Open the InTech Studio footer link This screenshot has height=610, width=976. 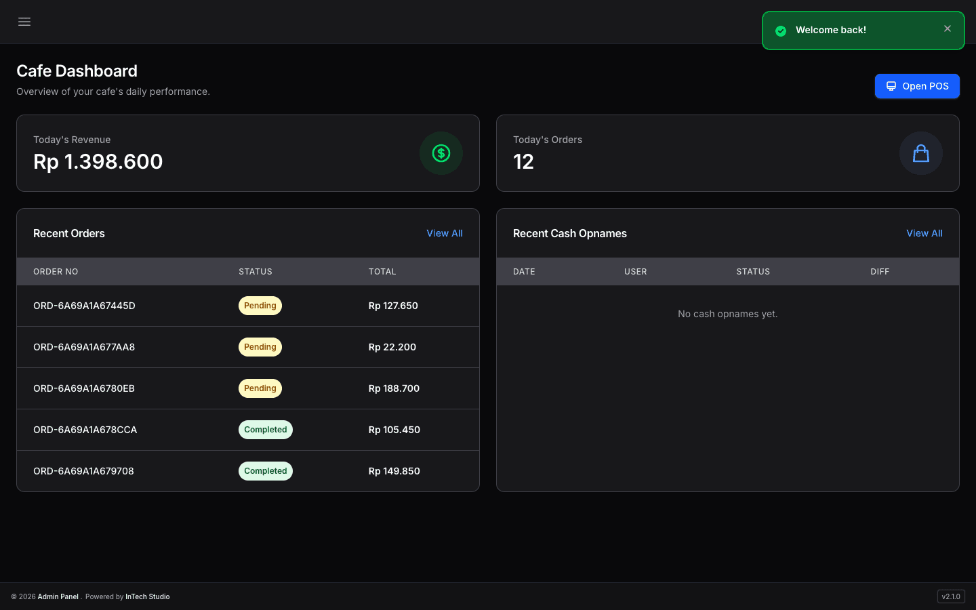pos(148,596)
